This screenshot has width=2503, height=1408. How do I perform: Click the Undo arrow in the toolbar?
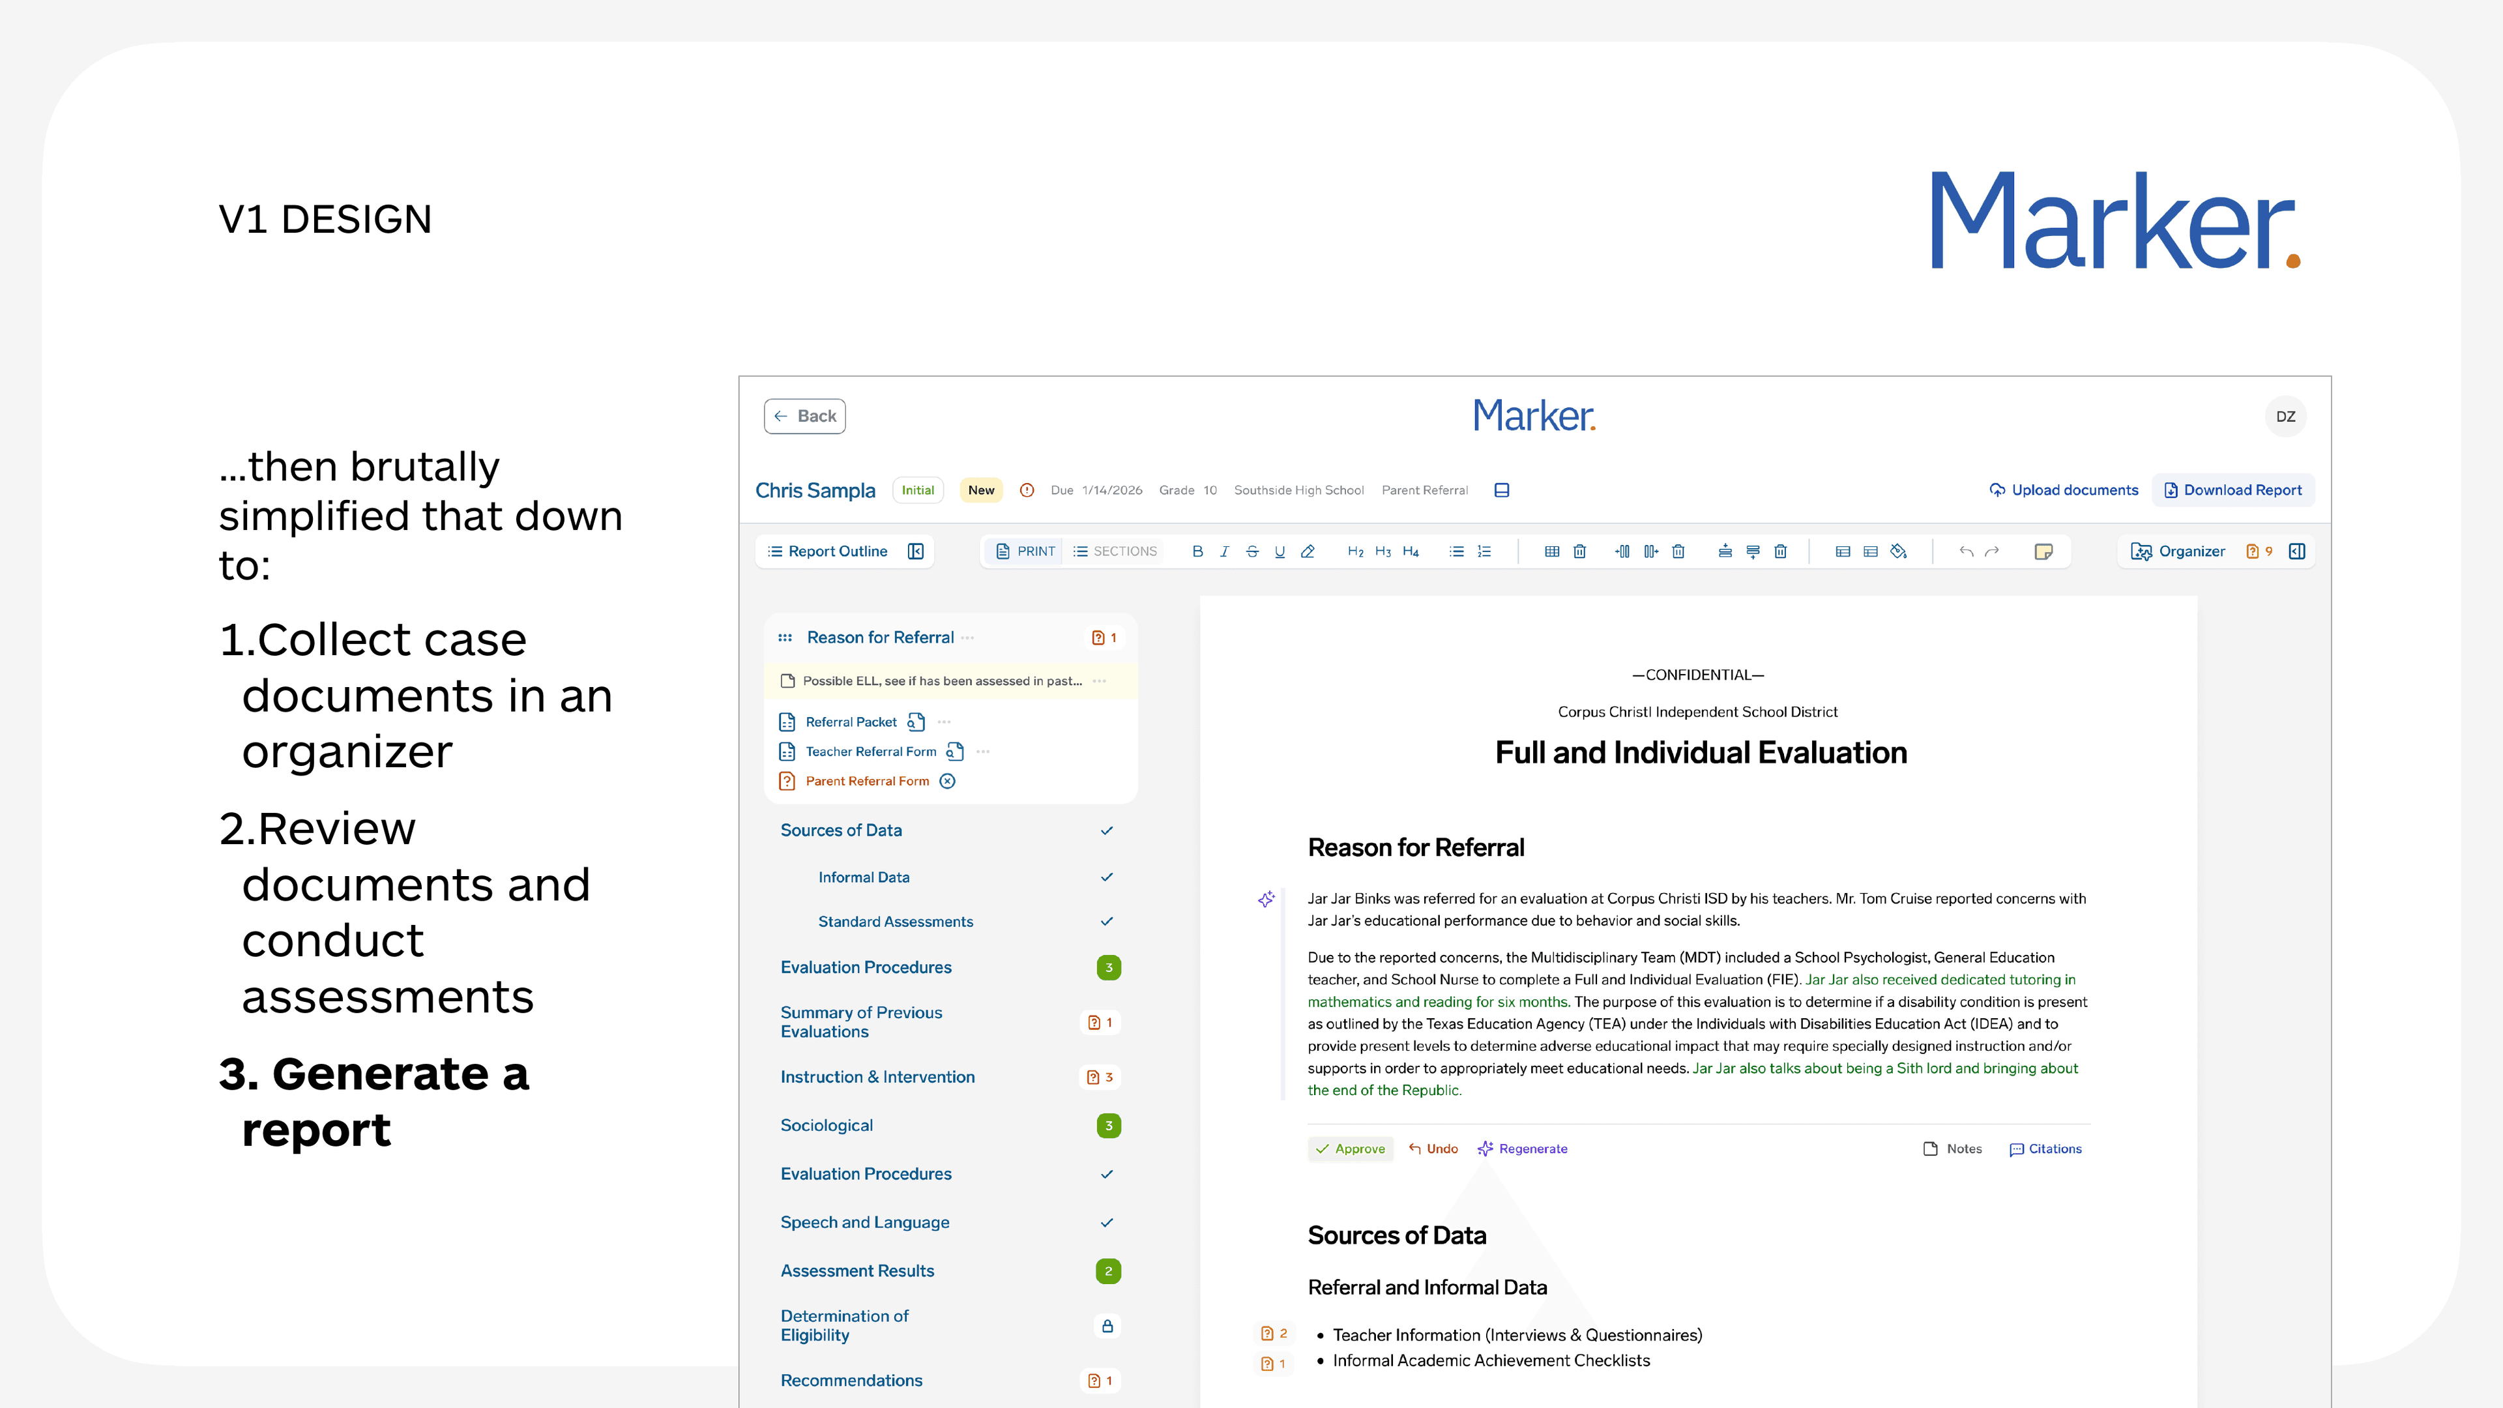pos(1967,551)
